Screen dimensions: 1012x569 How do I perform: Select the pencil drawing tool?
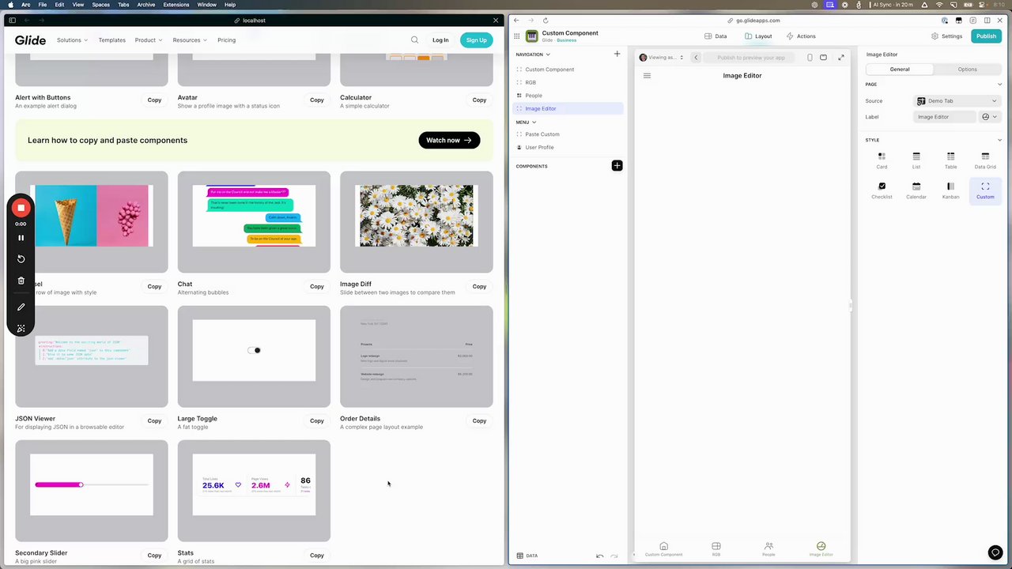pyautogui.click(x=21, y=307)
